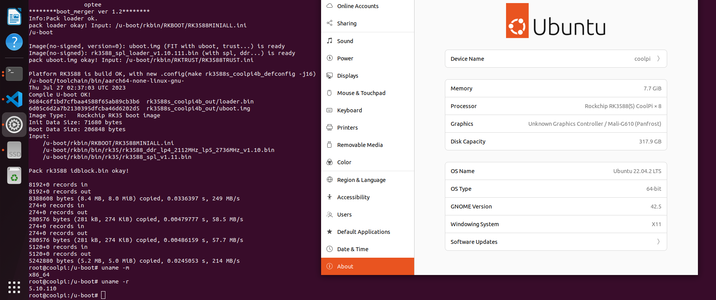The image size is (716, 300).
Task: Select Users in the sidebar
Action: pyautogui.click(x=368, y=214)
